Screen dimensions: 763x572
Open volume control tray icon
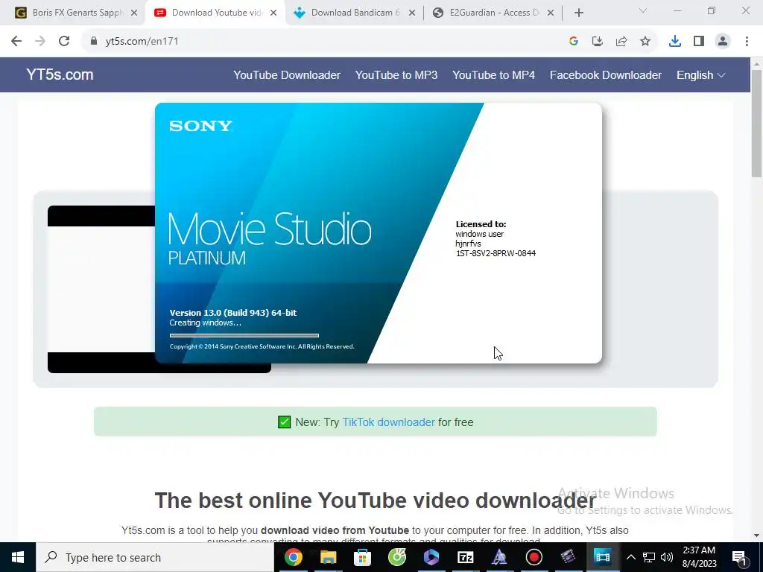667,557
